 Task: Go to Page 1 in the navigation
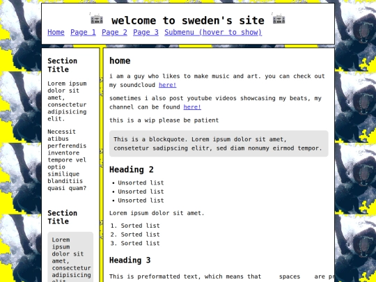[83, 32]
